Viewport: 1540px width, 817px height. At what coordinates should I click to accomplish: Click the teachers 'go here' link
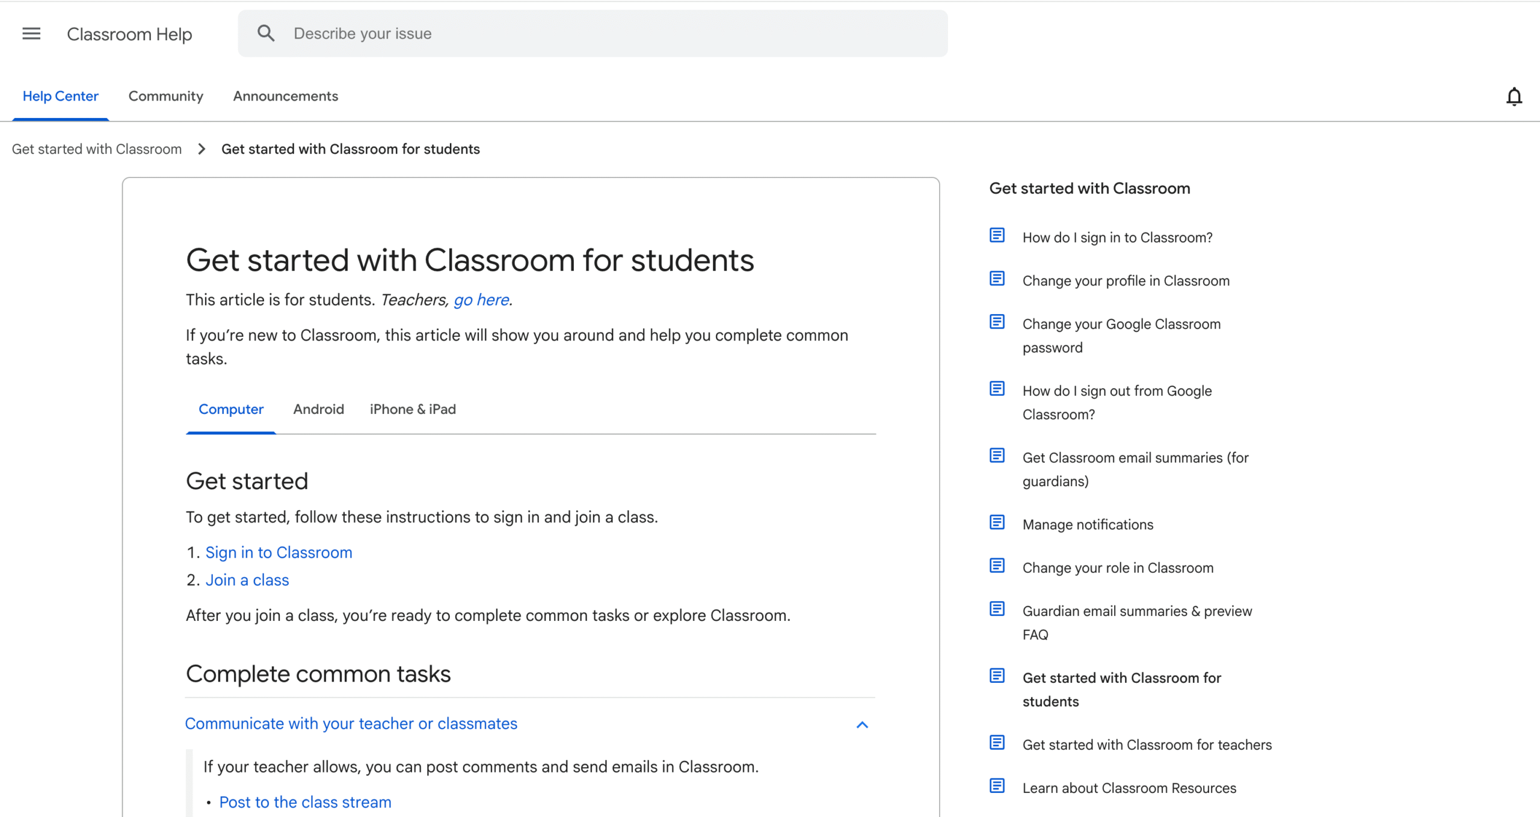pos(481,300)
